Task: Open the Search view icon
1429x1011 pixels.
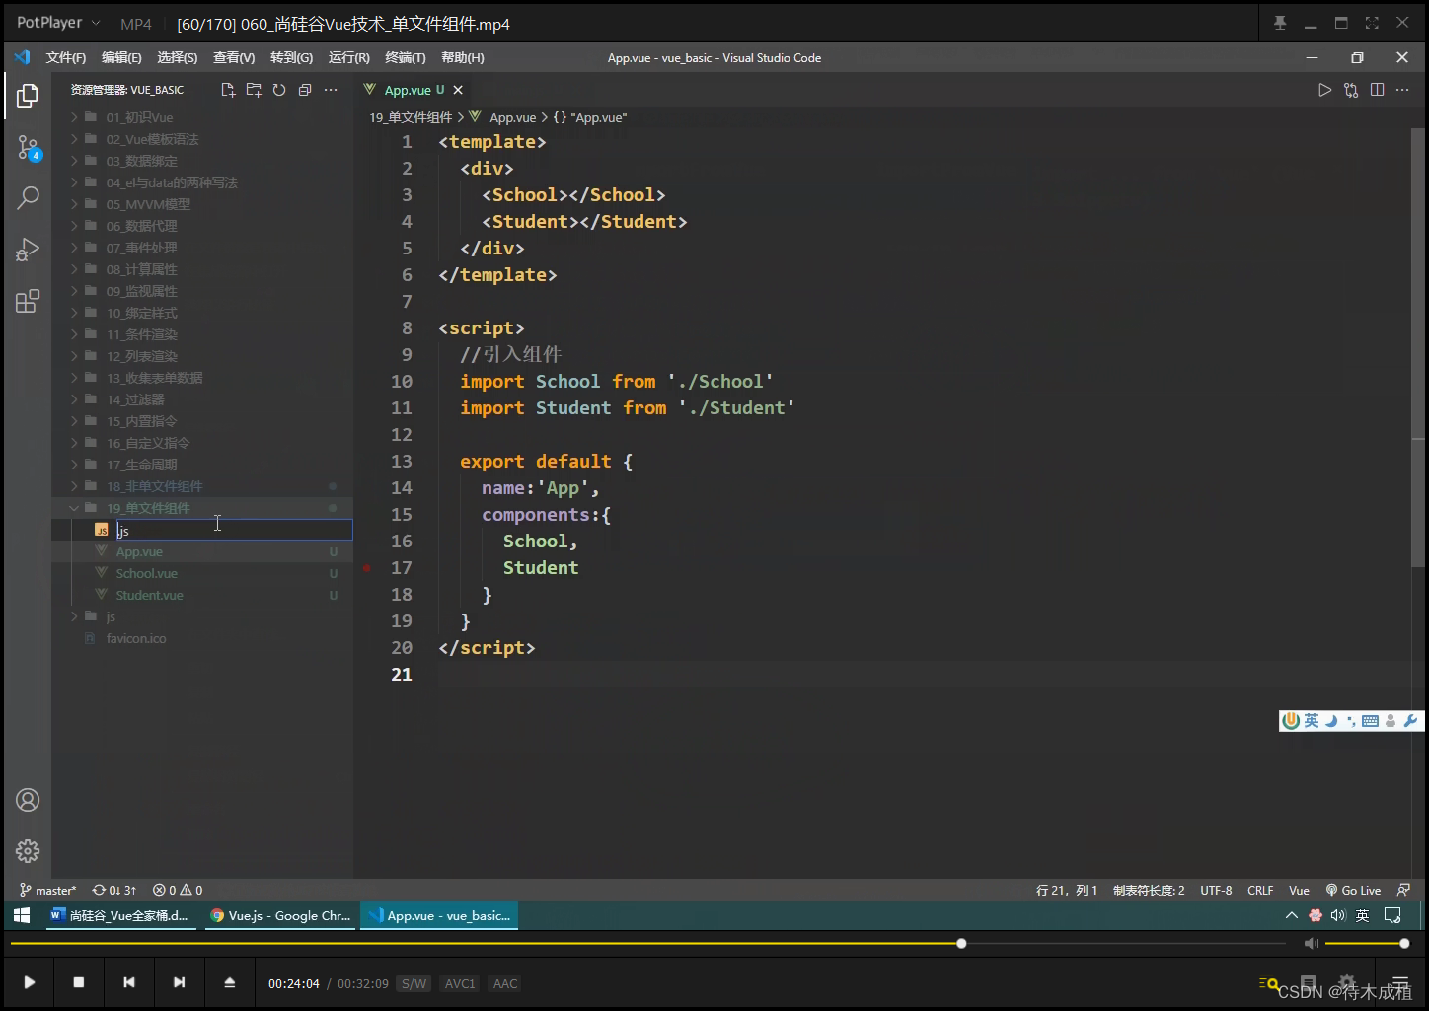Action: pos(28,197)
